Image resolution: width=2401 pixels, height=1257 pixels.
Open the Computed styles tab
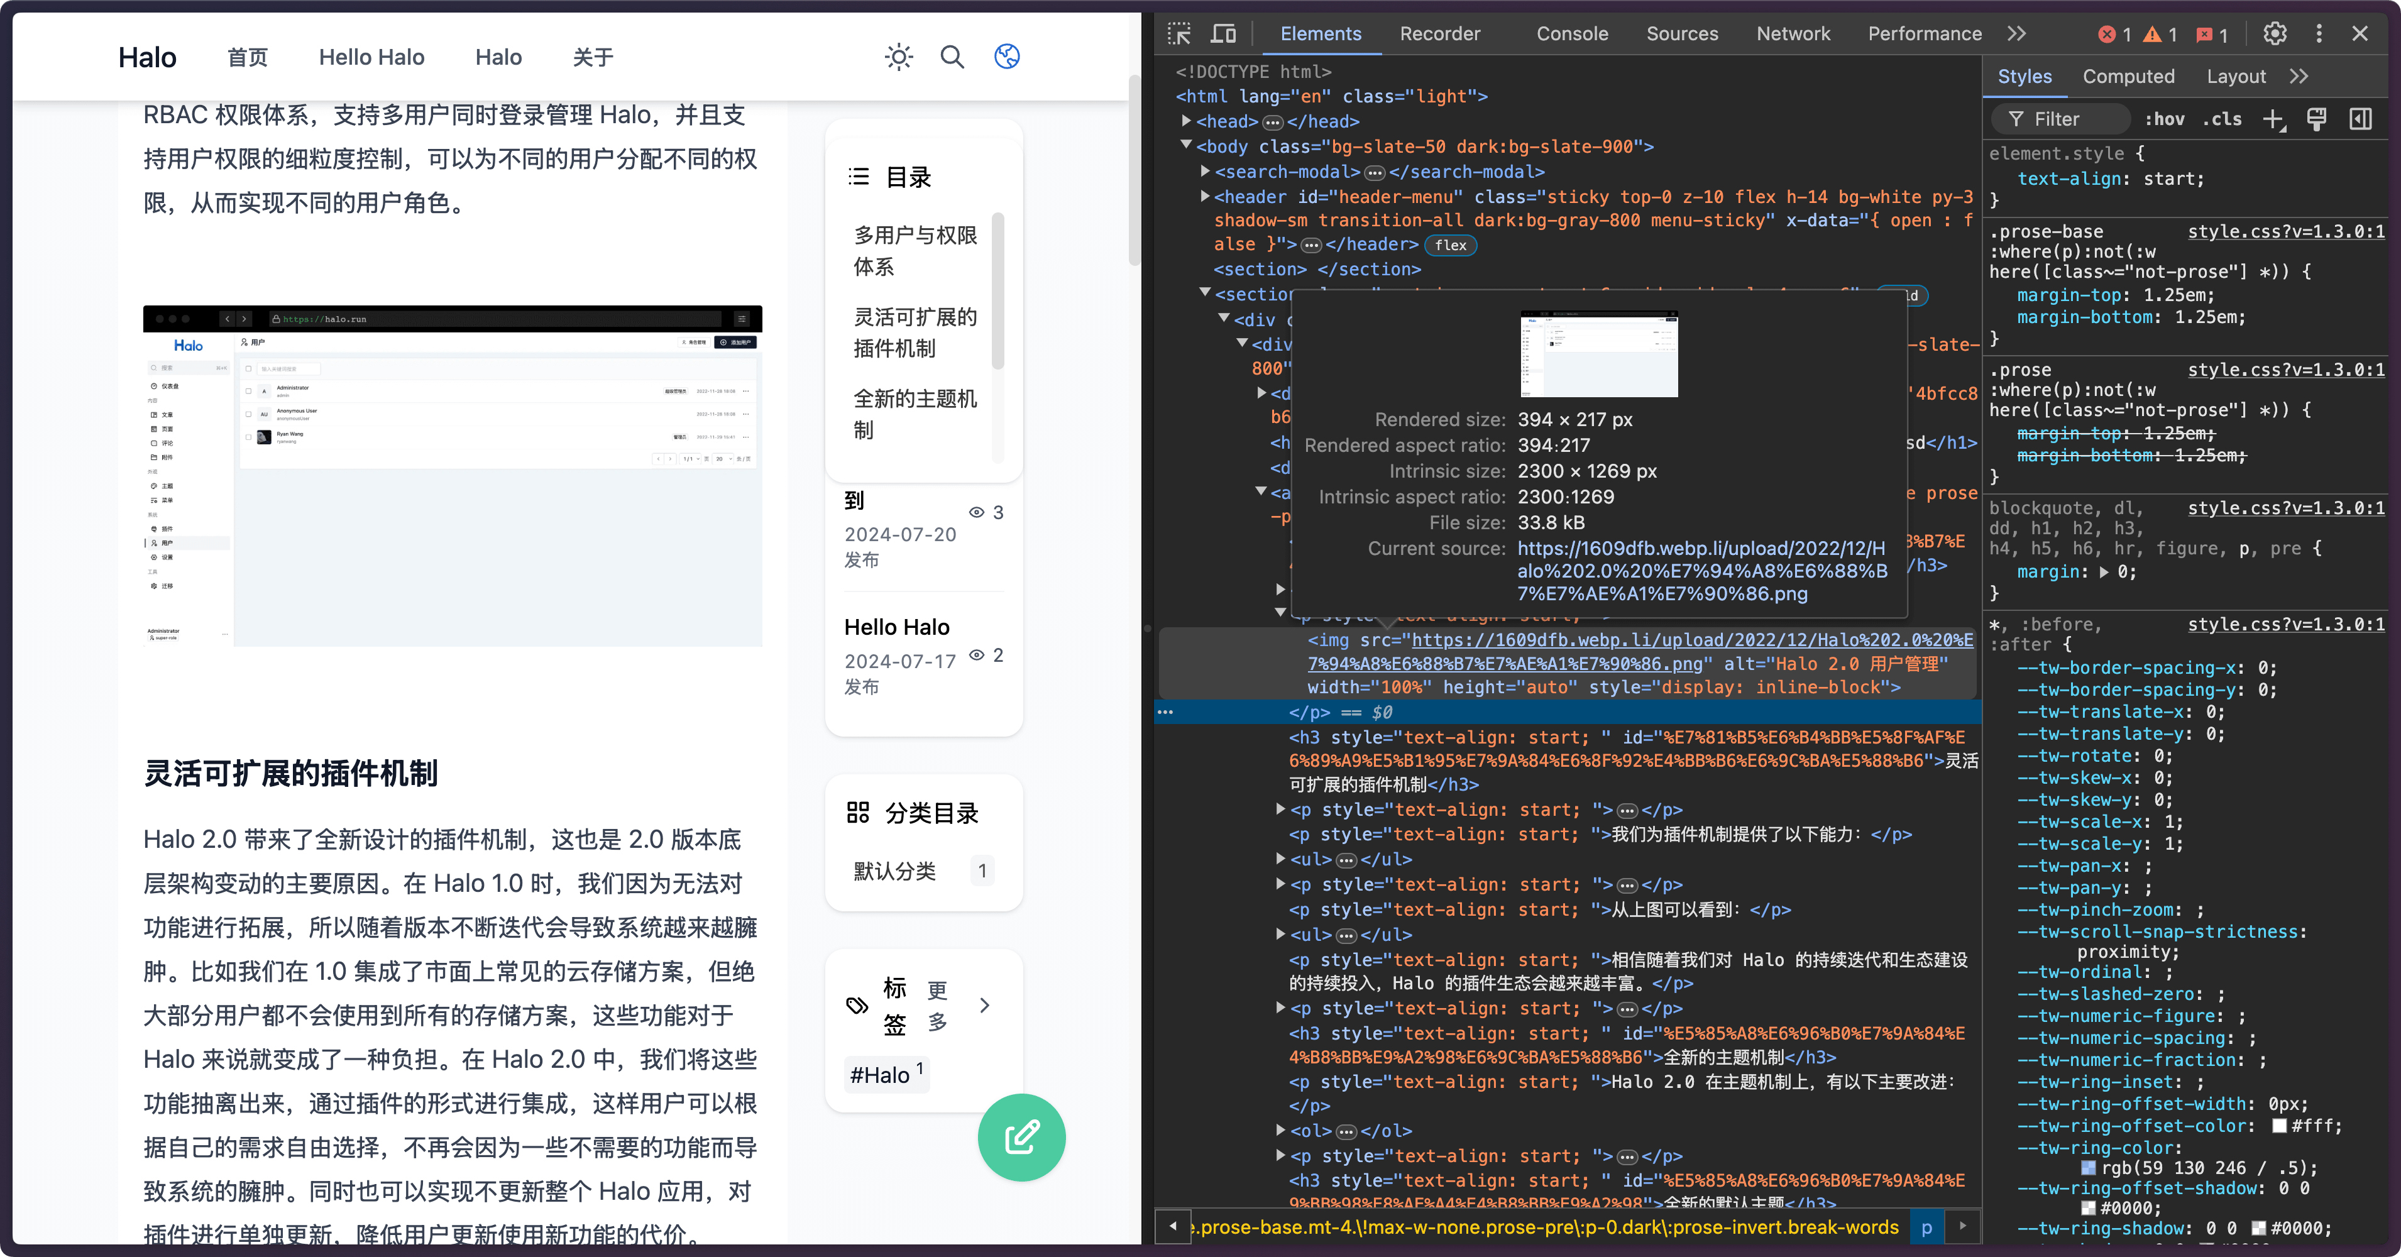click(x=2128, y=77)
